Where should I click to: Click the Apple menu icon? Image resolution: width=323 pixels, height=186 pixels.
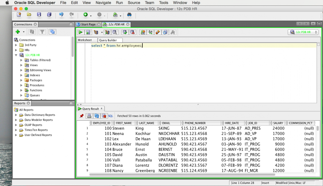[x=7, y=3]
